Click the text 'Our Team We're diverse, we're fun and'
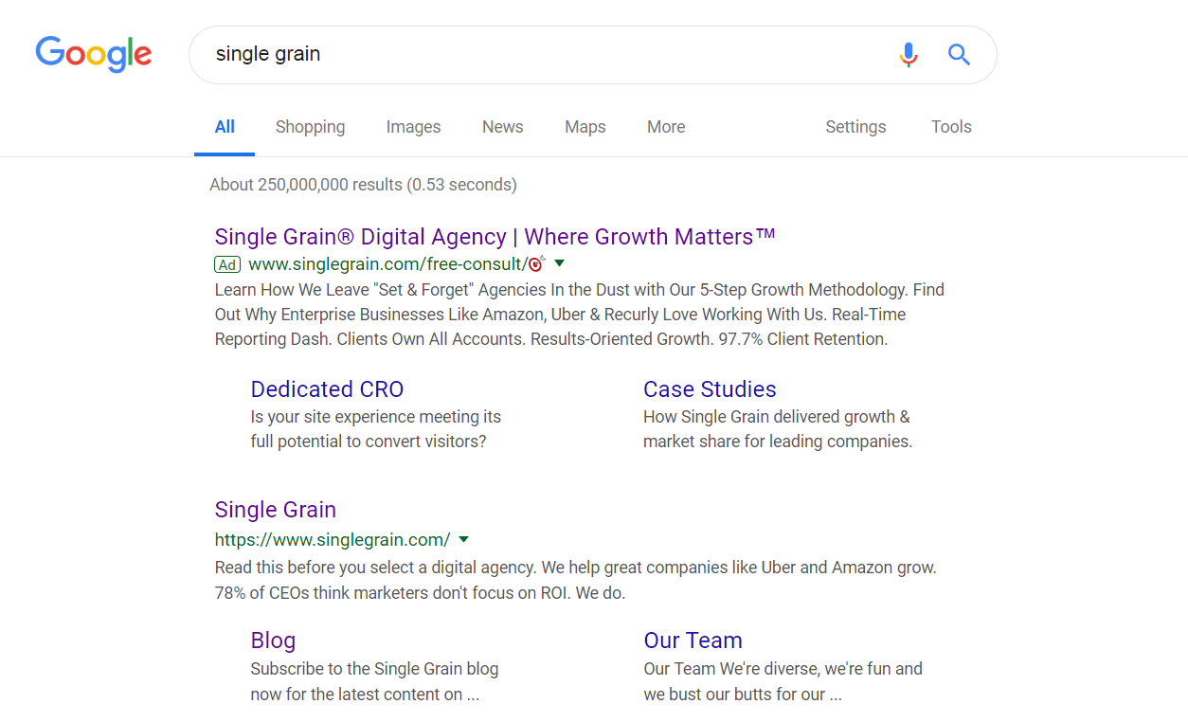This screenshot has width=1188, height=722. point(783,669)
